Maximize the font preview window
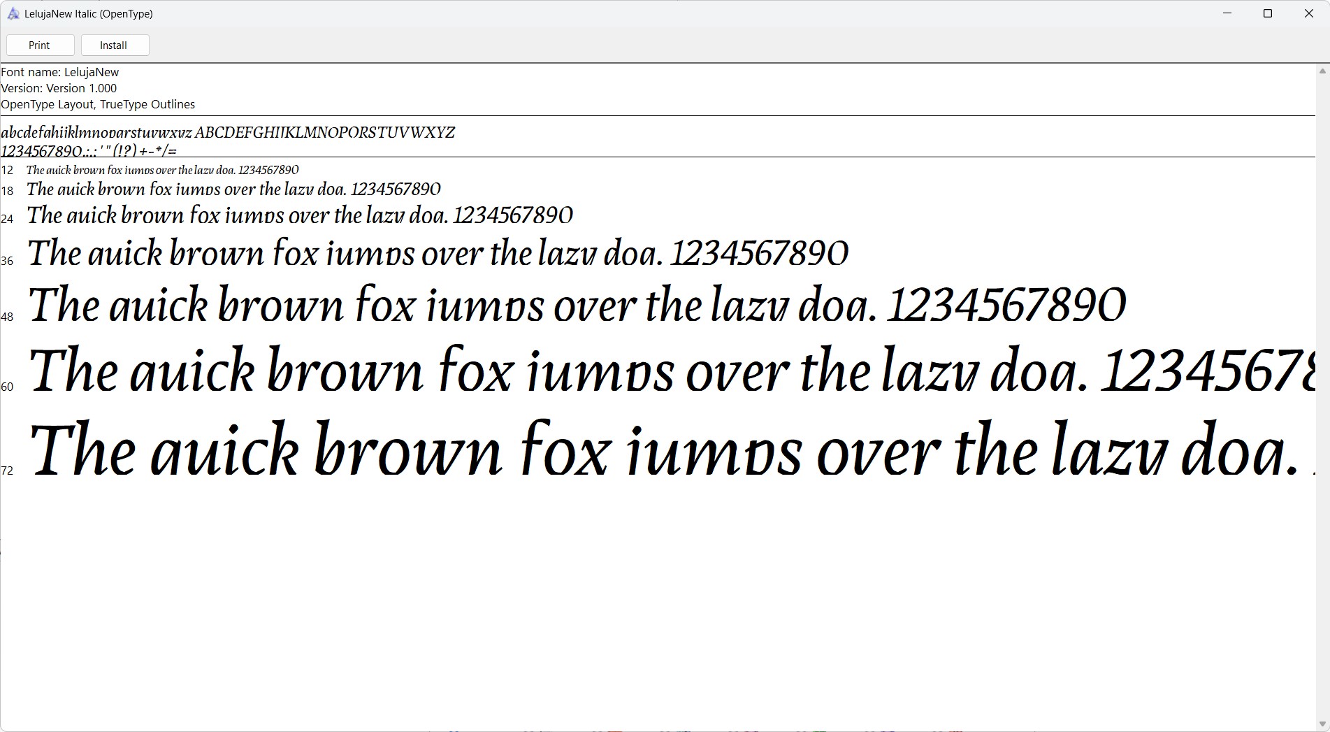This screenshot has width=1330, height=732. point(1268,13)
